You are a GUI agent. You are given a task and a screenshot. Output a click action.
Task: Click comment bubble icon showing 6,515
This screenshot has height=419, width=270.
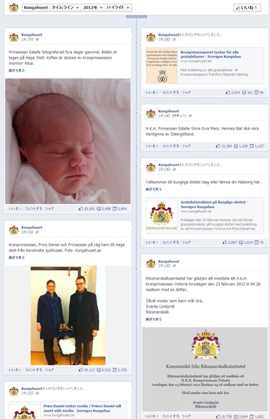99,370
